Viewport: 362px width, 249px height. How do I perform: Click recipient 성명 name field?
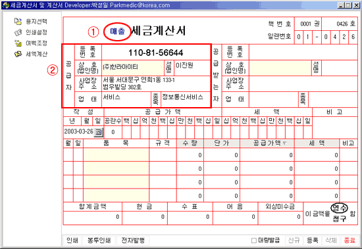[x=340, y=68]
